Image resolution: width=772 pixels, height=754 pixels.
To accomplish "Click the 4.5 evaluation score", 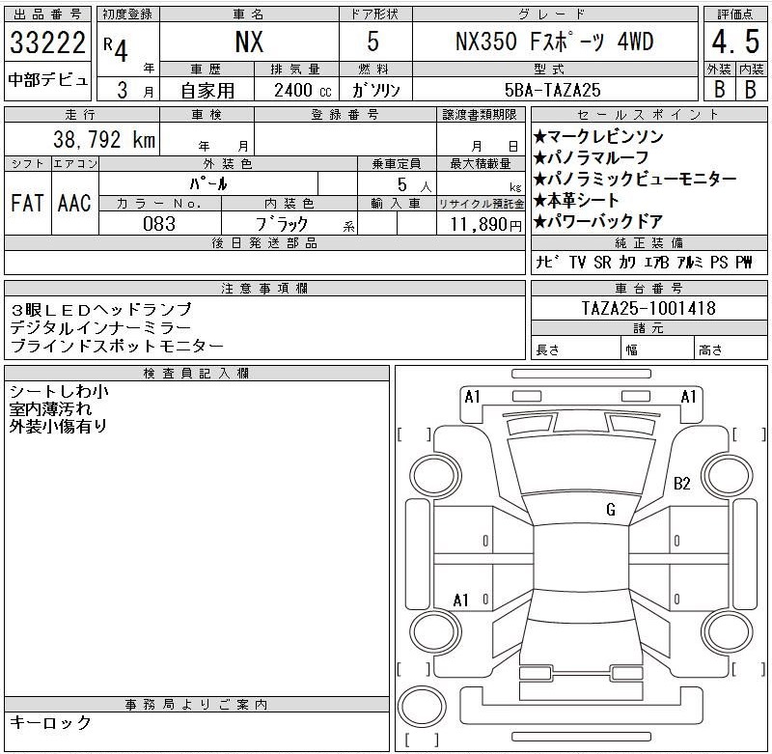I will pos(731,43).
